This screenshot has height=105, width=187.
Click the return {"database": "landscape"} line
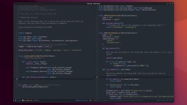[121, 27]
